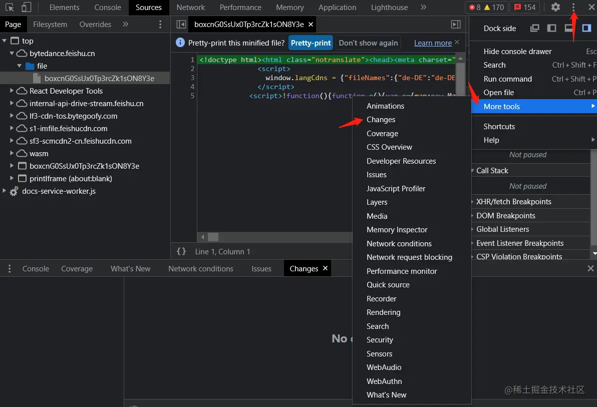
Task: Click the scrollbar left arrow in editor
Action: [x=202, y=237]
